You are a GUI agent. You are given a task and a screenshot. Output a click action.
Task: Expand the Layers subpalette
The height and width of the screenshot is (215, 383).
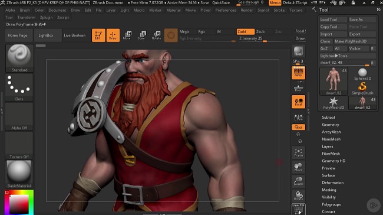point(327,146)
